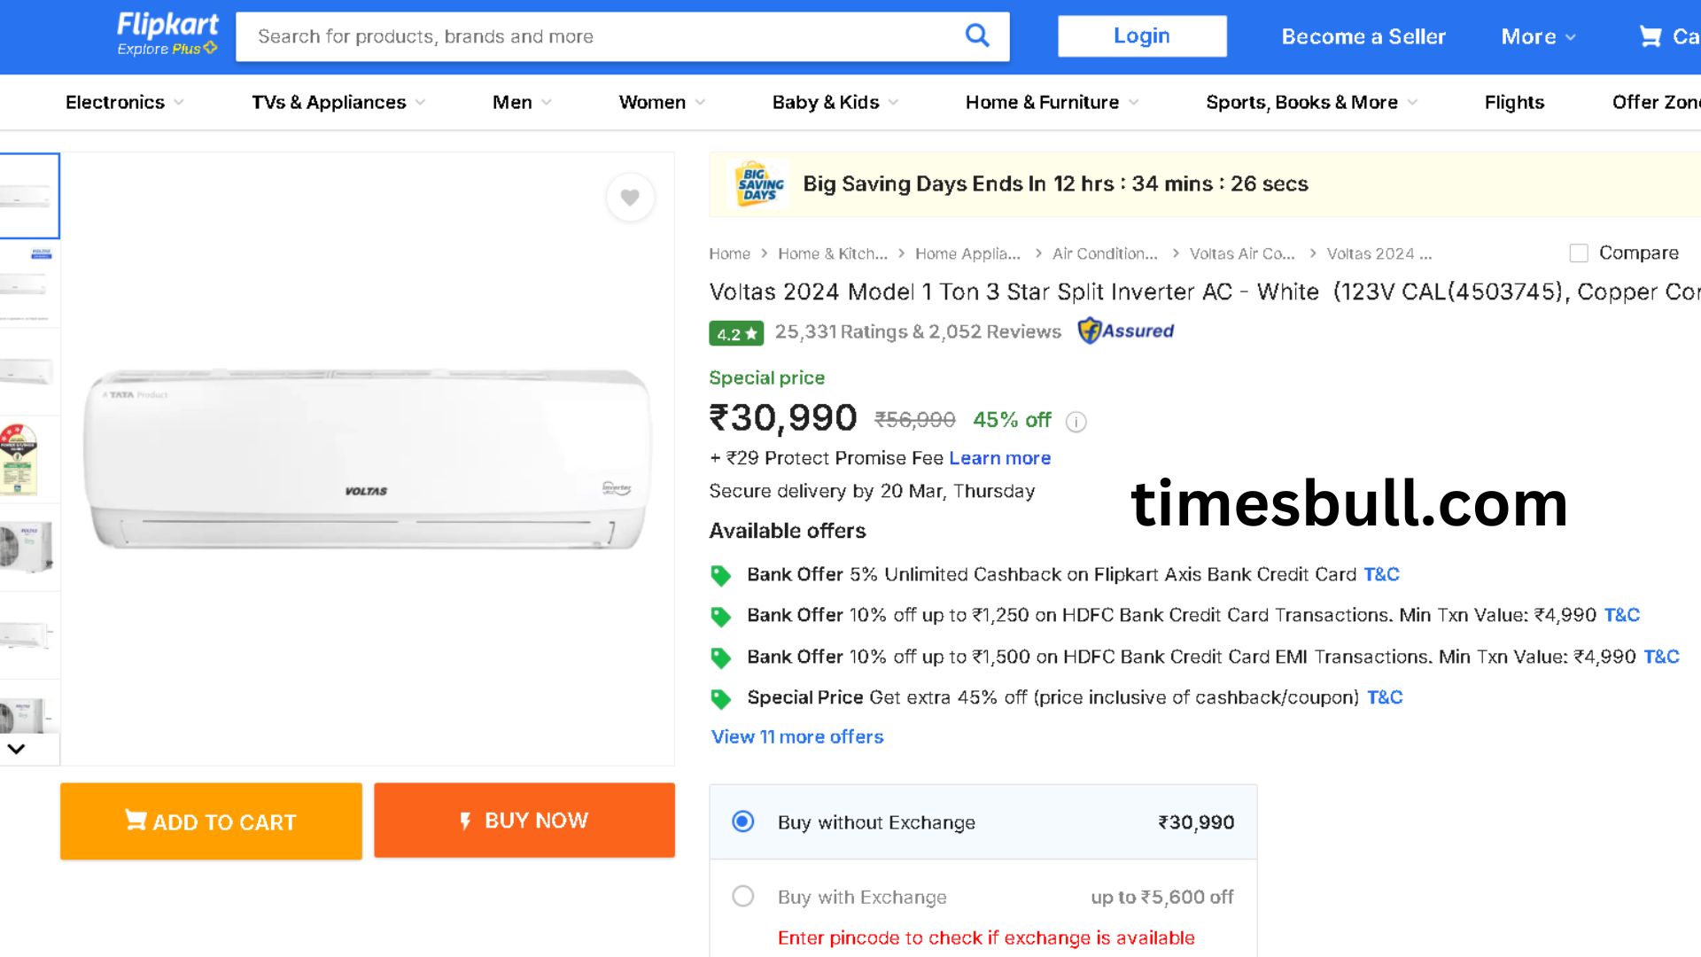Expand the Home & Furniture menu
The height and width of the screenshot is (957, 1701).
pos(1052,103)
